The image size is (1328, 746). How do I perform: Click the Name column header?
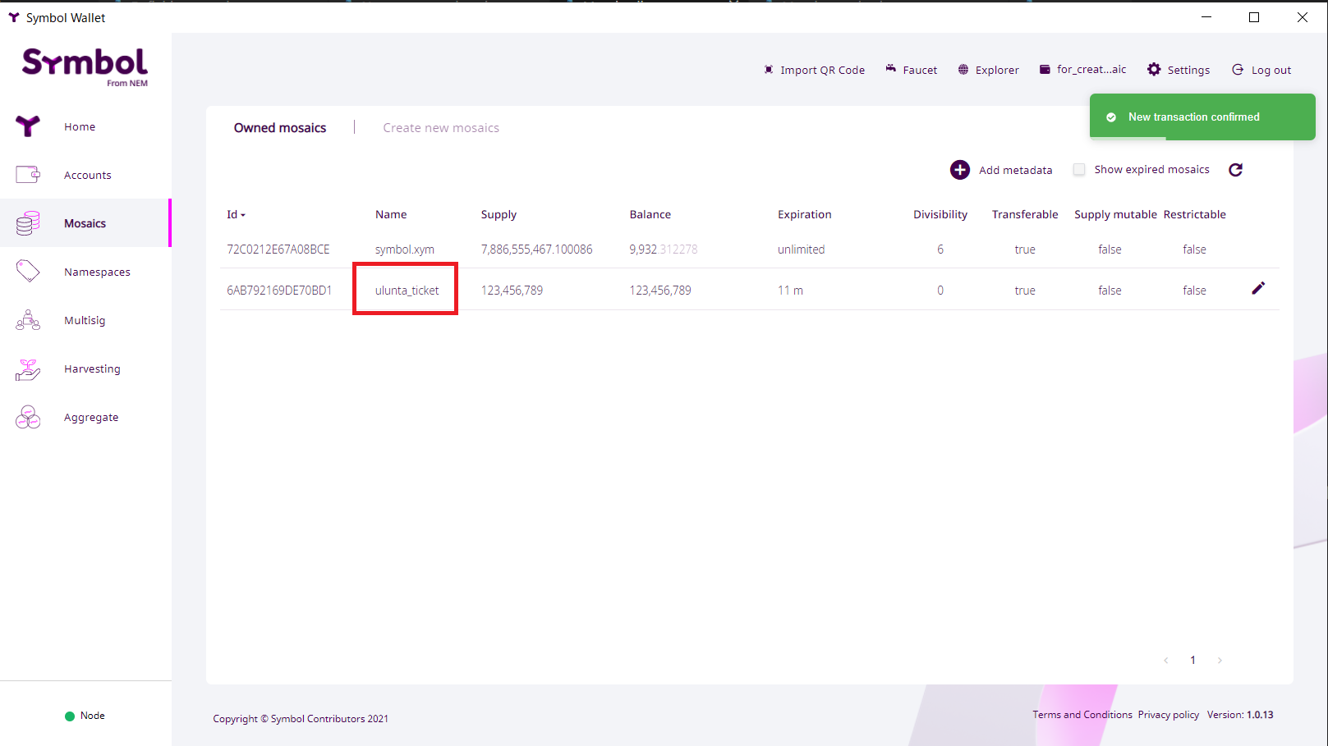391,214
